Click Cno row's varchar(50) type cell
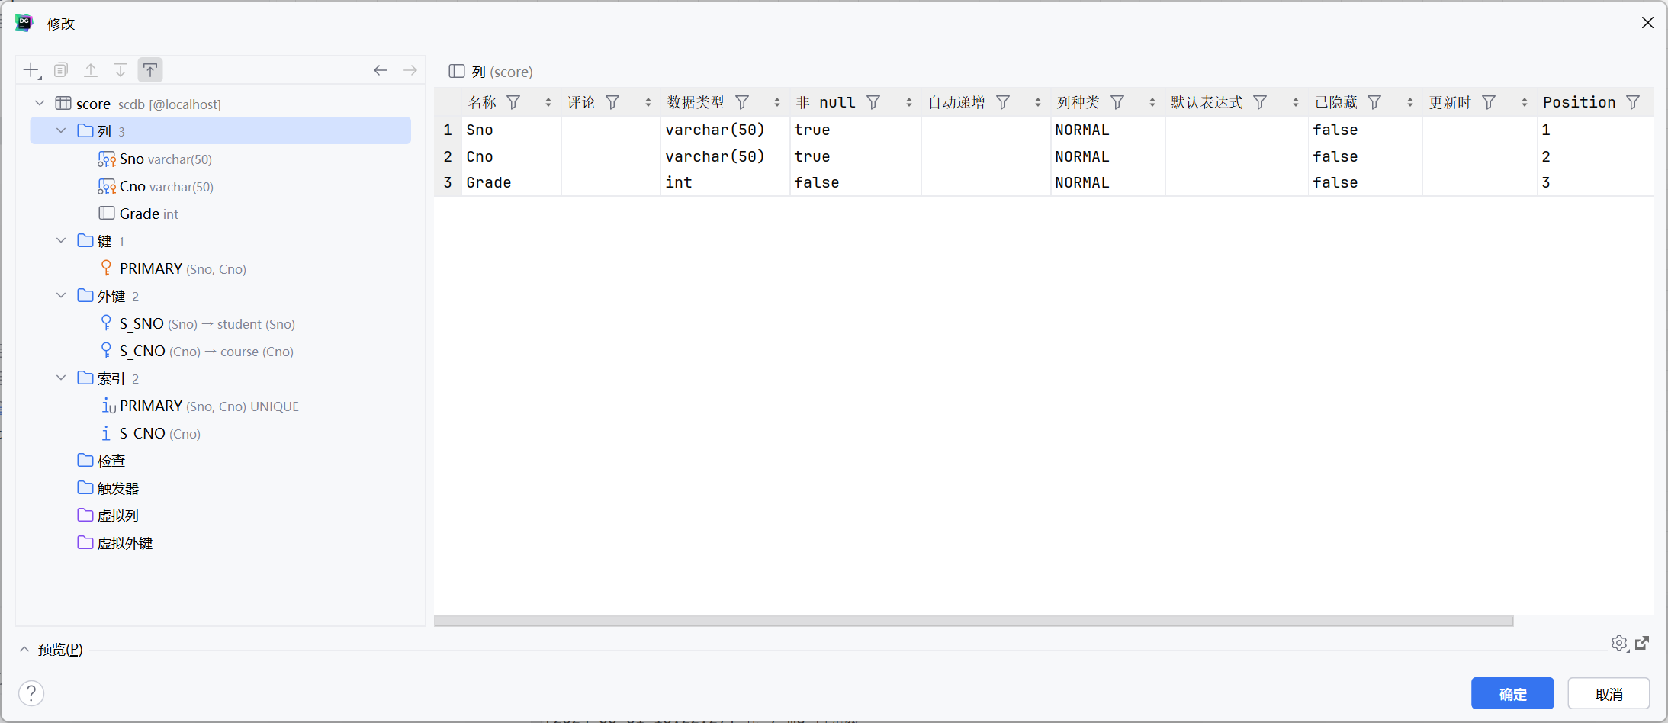 click(x=725, y=156)
